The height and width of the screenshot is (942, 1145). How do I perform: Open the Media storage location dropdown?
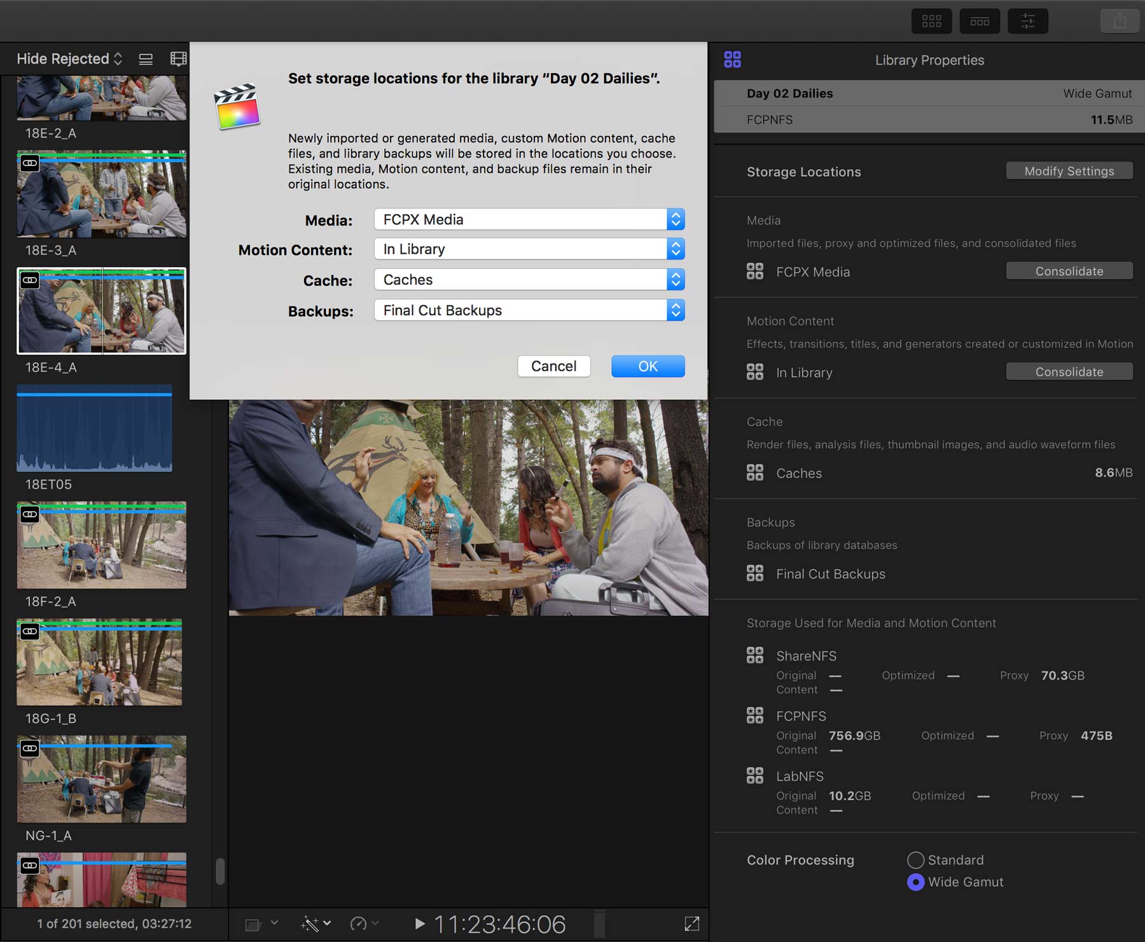point(529,219)
